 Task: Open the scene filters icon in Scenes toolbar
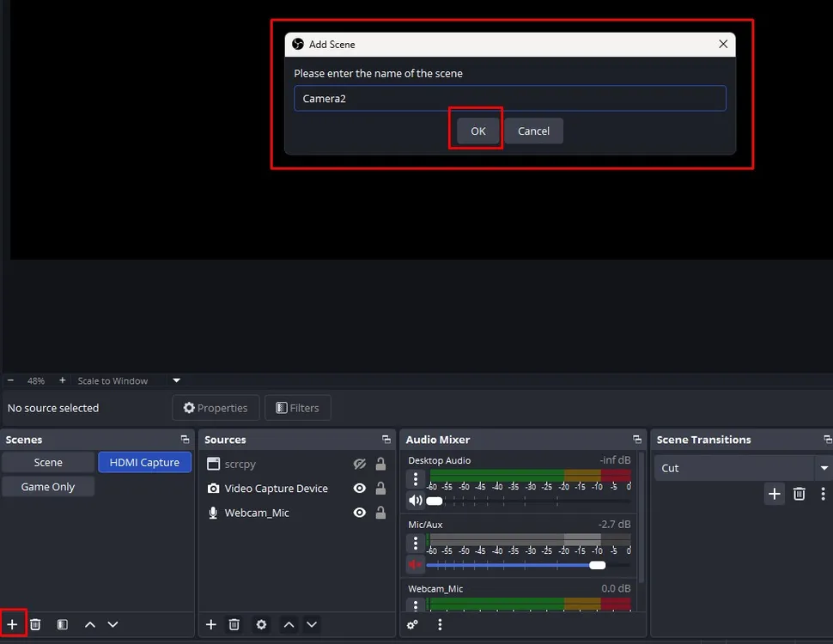tap(62, 624)
